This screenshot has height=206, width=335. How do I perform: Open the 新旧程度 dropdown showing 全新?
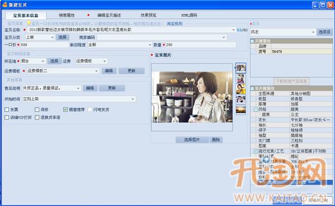pos(119,45)
